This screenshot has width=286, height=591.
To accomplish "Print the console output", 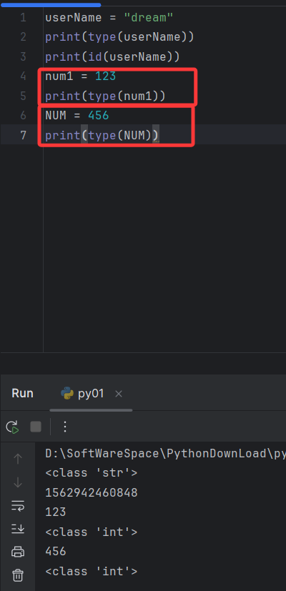I will [18, 552].
